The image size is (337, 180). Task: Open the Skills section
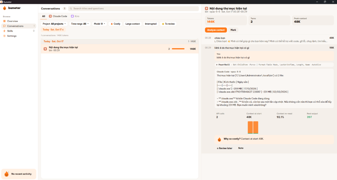tap(19, 31)
